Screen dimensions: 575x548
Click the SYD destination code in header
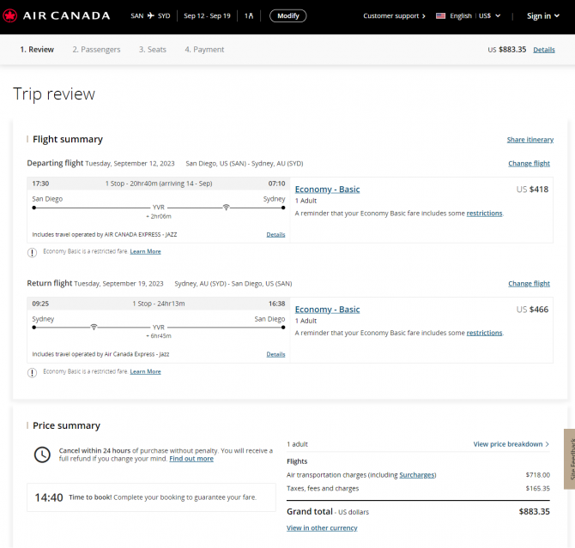[x=164, y=15]
